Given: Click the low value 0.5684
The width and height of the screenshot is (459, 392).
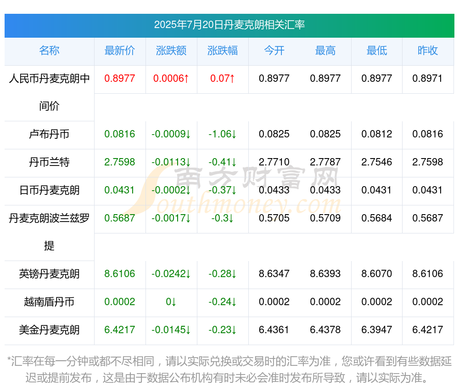Looking at the screenshot, I should pyautogui.click(x=377, y=218).
